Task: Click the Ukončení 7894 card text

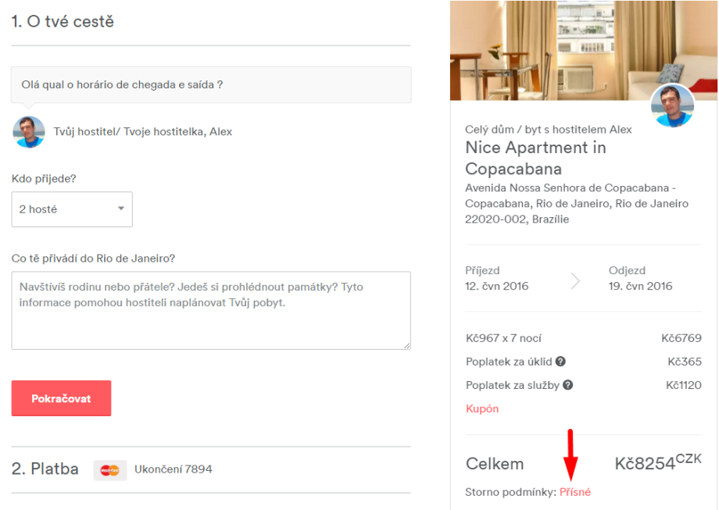Action: [x=173, y=469]
